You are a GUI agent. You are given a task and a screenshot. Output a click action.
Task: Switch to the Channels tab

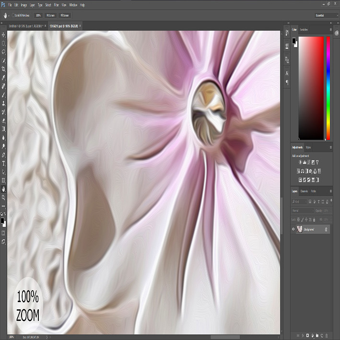304,191
